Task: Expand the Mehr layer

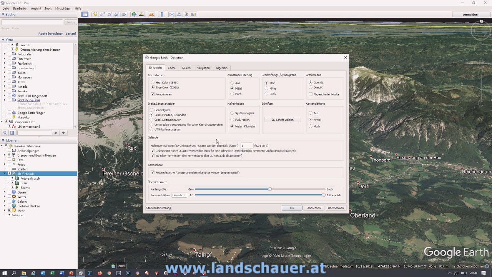Action: click(5, 211)
